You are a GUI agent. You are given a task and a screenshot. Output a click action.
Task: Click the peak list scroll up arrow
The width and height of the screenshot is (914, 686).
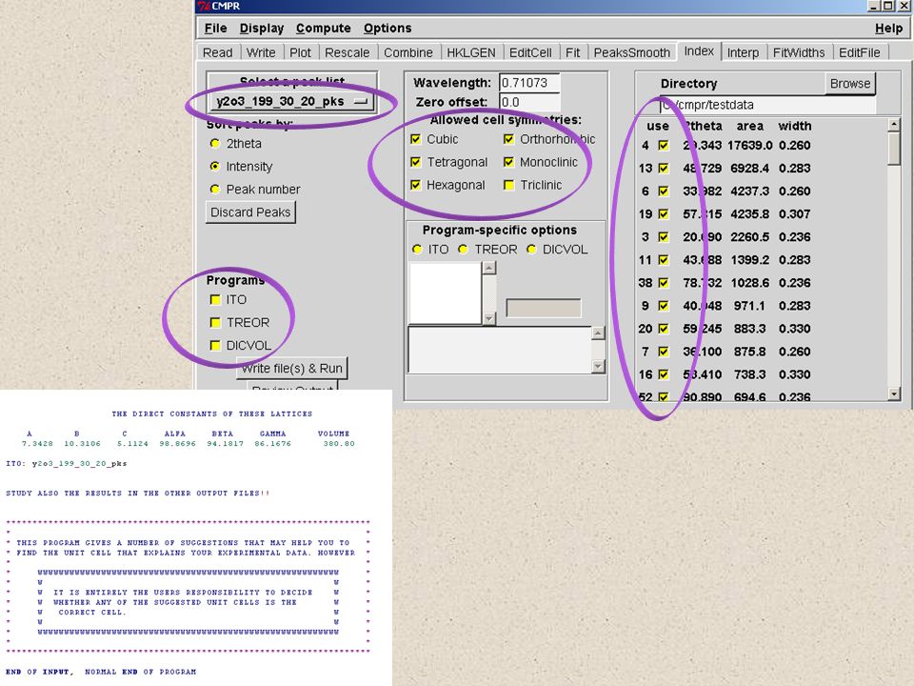click(894, 124)
